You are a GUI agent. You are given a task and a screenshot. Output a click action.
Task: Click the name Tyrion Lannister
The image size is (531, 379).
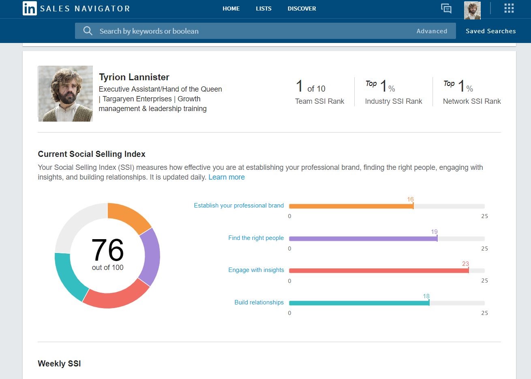pyautogui.click(x=134, y=77)
